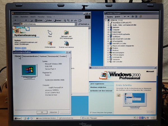
Task: Collapse the LIFEBOOK_C1110 root node
Action: [106, 20]
